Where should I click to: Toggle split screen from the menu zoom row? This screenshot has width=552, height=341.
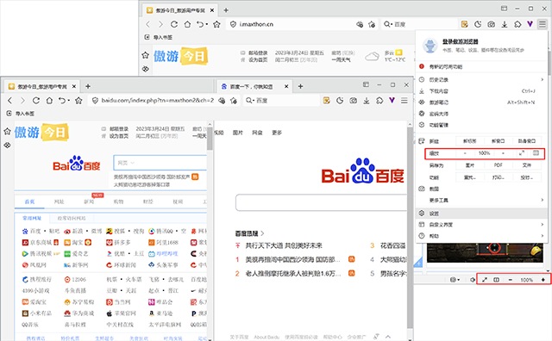click(536, 153)
